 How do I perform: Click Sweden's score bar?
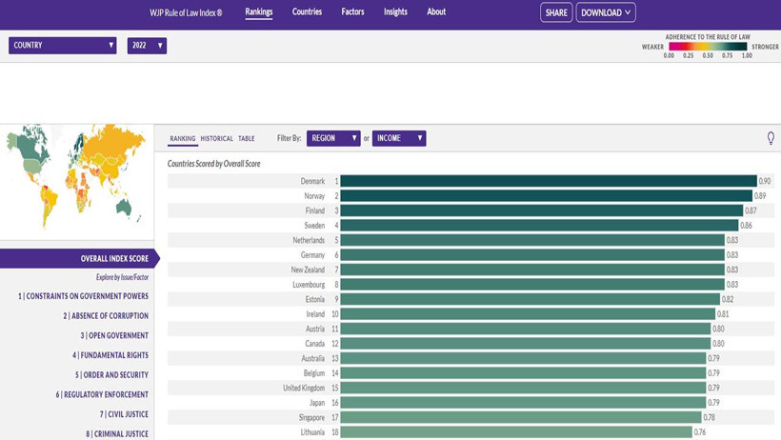coord(539,225)
